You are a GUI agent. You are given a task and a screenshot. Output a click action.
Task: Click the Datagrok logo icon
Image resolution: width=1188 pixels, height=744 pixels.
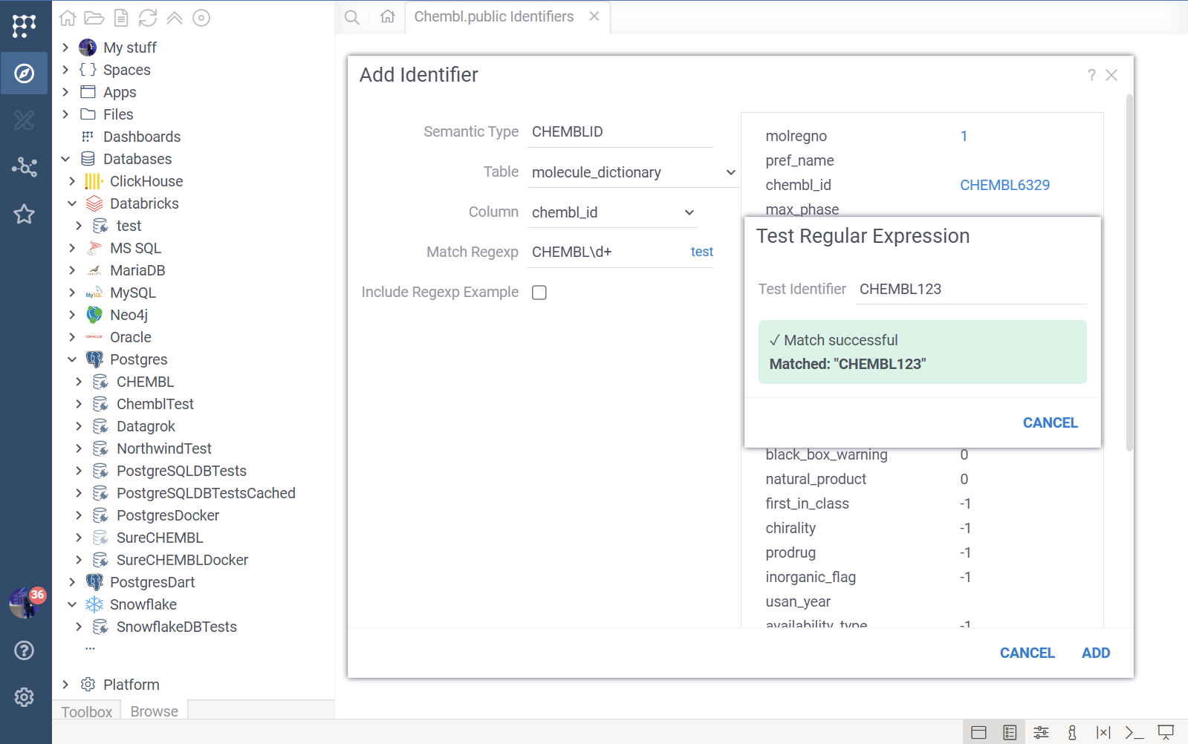[x=24, y=26]
